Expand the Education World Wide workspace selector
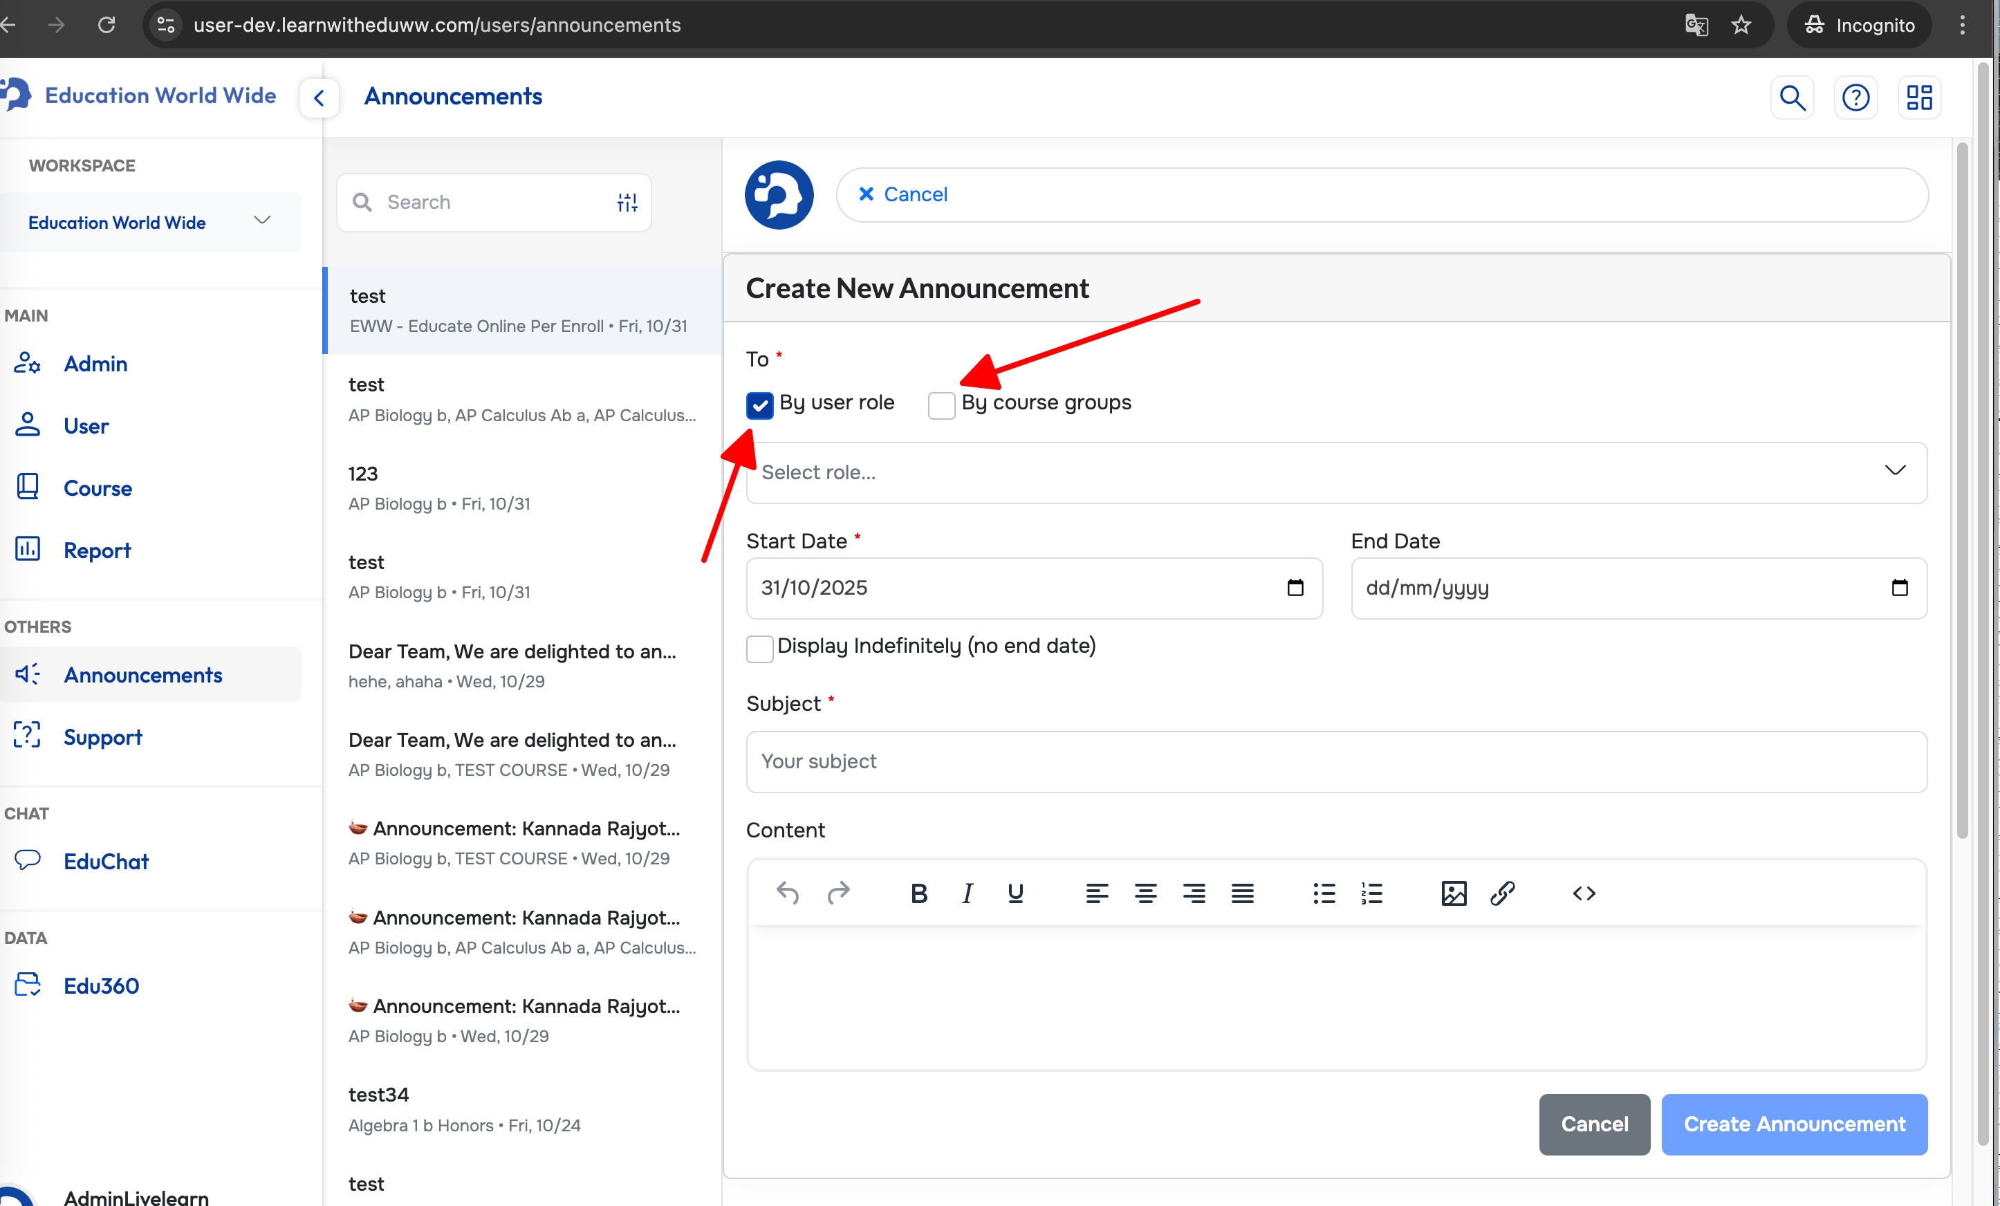This screenshot has height=1206, width=2000. [x=151, y=221]
